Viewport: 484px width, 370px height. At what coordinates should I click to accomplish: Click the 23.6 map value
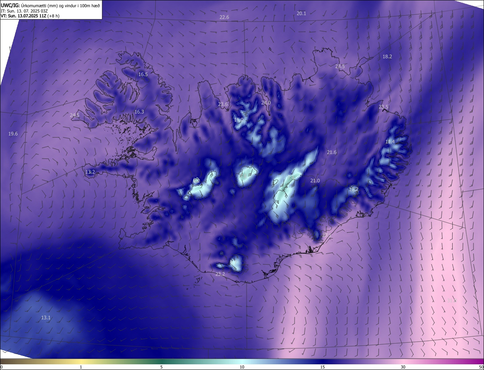tap(223, 104)
